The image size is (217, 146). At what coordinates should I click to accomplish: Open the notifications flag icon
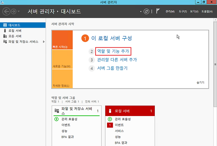158,11
